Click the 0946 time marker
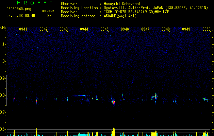 coord(125,29)
